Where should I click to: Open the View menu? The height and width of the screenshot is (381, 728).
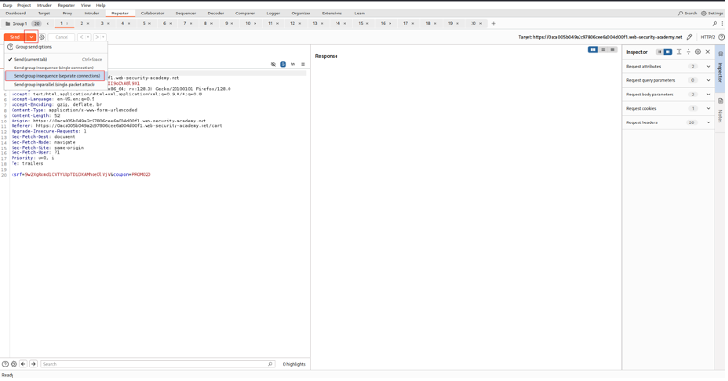point(86,5)
